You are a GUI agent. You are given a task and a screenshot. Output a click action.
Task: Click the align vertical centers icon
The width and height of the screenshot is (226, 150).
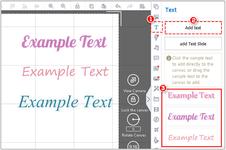point(37,6)
